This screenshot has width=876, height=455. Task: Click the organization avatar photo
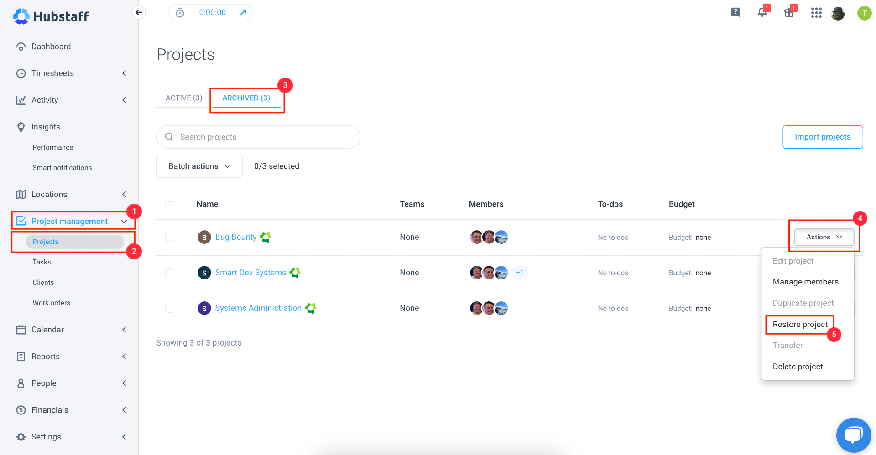(x=838, y=13)
